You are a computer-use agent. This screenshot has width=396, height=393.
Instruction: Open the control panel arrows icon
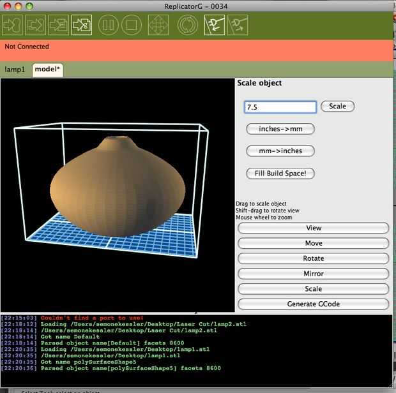click(x=158, y=25)
